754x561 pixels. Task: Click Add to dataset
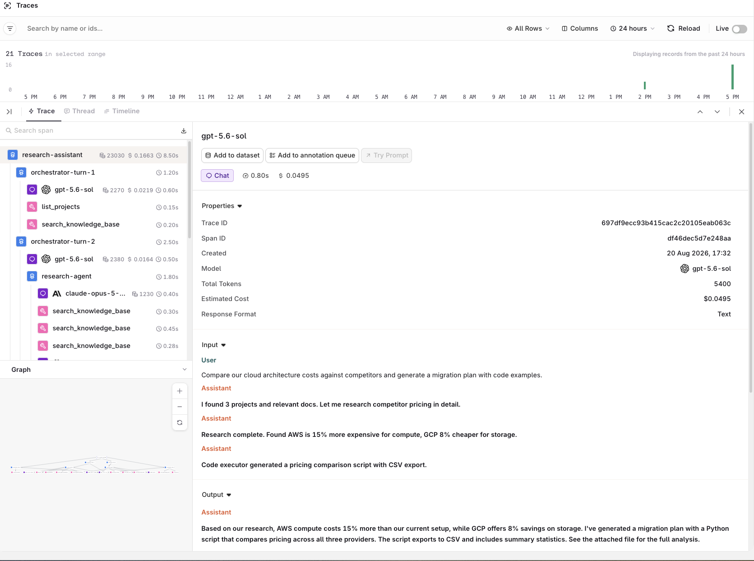pyautogui.click(x=232, y=155)
